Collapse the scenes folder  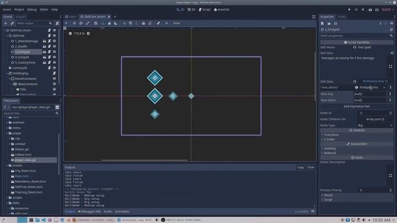7,165
